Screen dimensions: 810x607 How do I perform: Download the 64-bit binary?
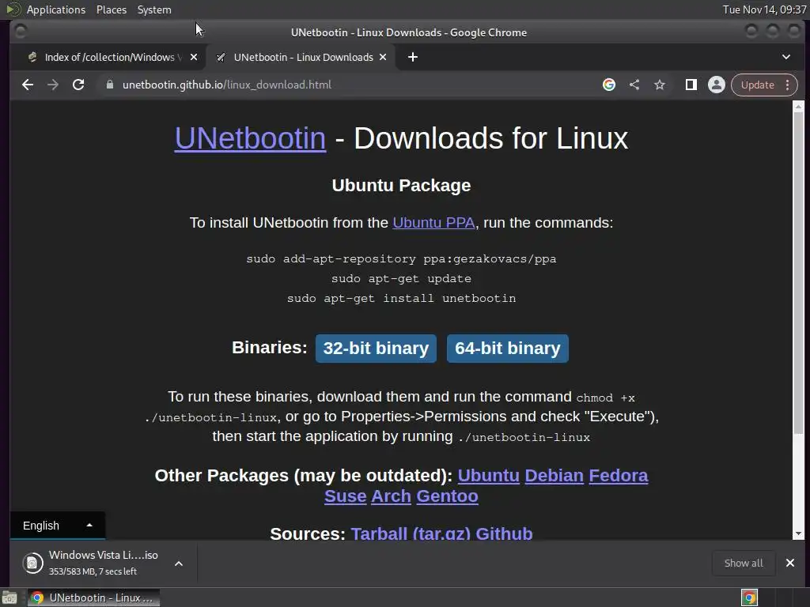507,349
